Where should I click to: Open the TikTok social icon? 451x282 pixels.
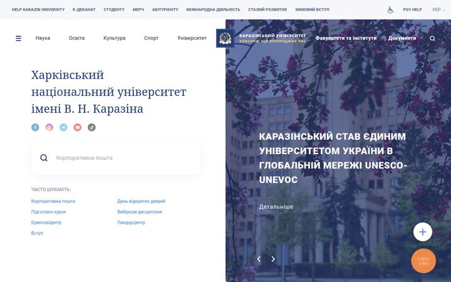(x=91, y=127)
